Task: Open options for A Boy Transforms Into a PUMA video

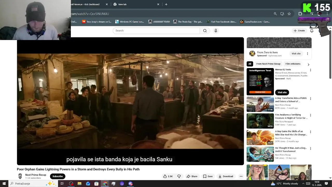Action: [x=310, y=99]
